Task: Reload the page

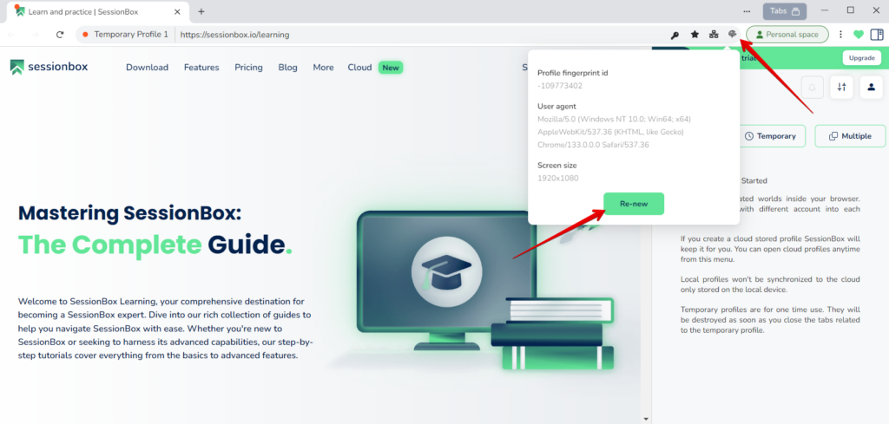Action: [x=60, y=35]
